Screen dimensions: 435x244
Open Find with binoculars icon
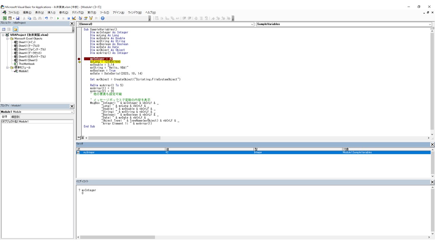40,18
